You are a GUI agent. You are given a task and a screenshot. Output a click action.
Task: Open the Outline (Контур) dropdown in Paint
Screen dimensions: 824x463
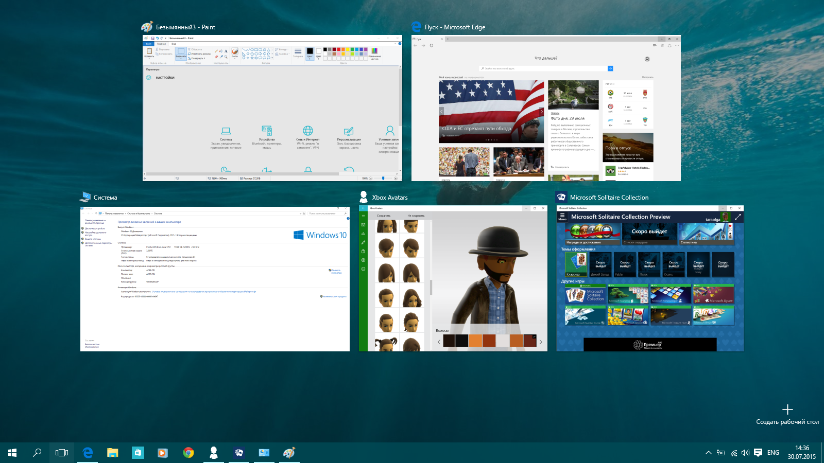pos(282,49)
